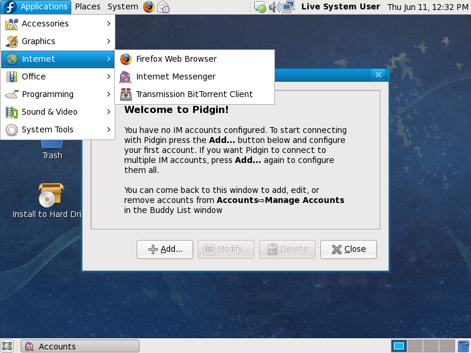Expand the Office submenu

(x=58, y=76)
